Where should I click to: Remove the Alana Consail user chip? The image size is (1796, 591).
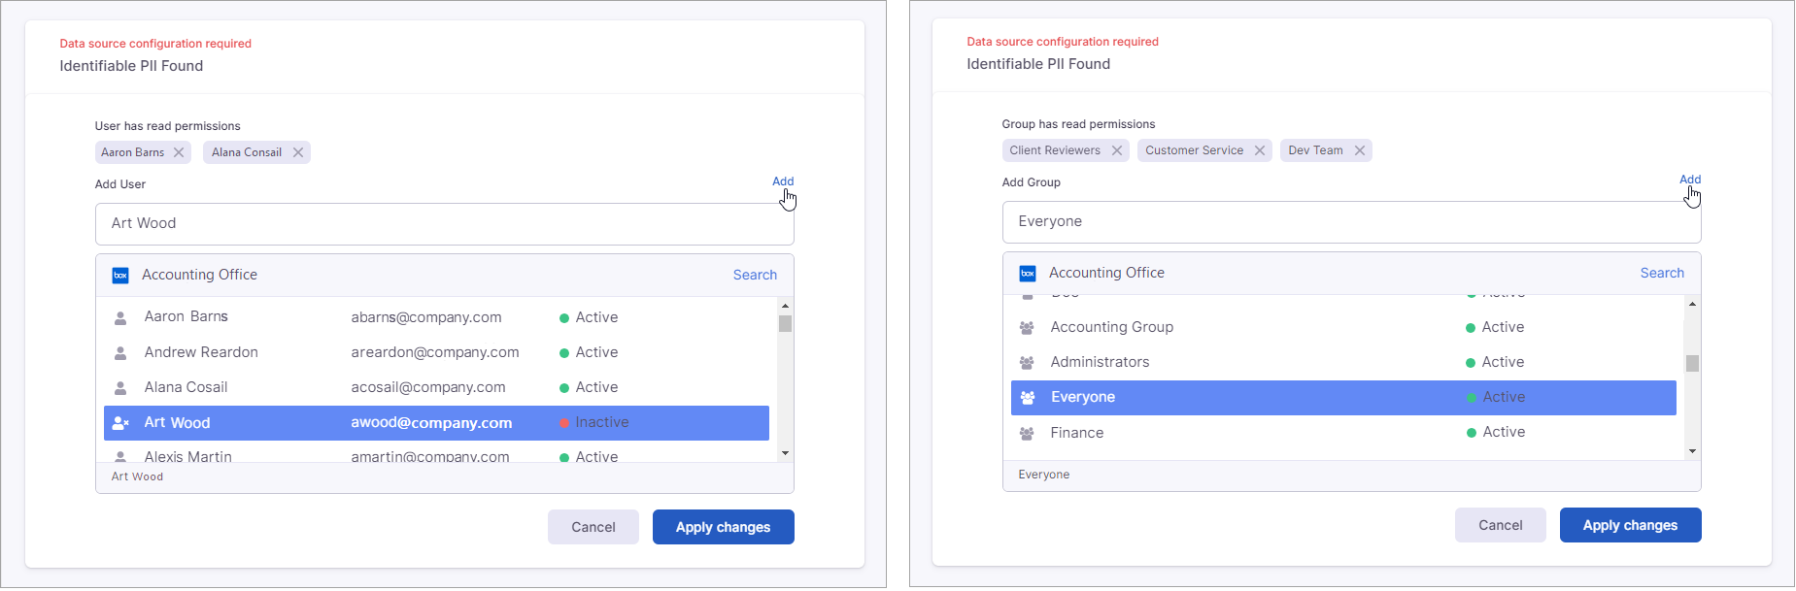click(298, 152)
